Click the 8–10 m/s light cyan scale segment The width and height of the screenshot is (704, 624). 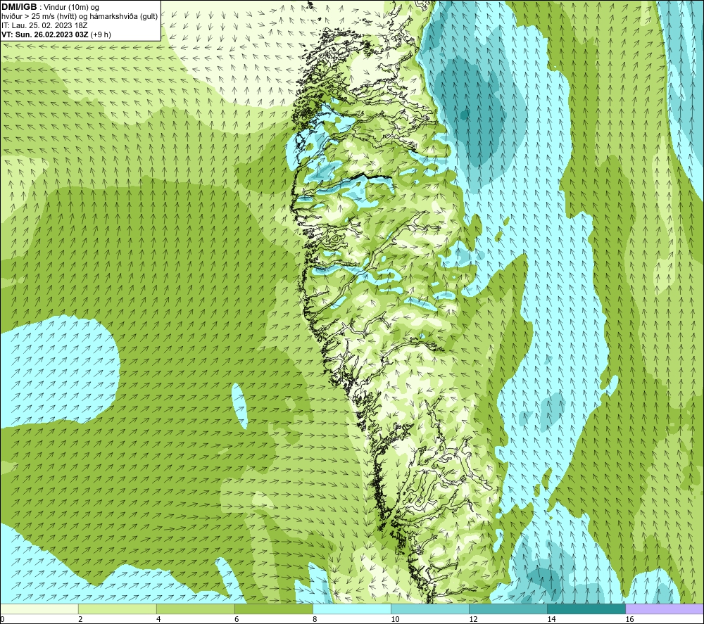tap(352, 609)
